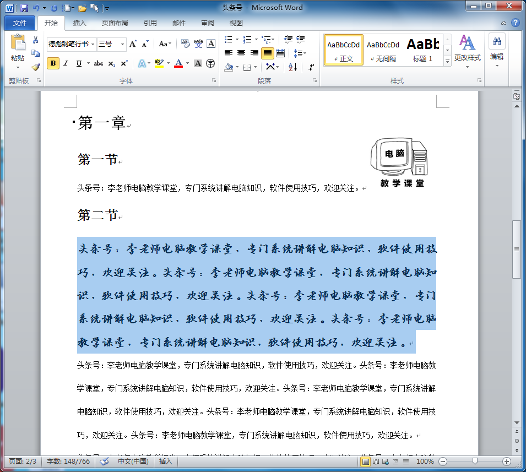Open the font size dropdown
This screenshot has width=526, height=472.
coord(122,44)
